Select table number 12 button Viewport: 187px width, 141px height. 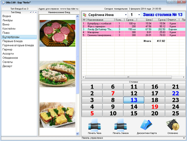(134, 93)
